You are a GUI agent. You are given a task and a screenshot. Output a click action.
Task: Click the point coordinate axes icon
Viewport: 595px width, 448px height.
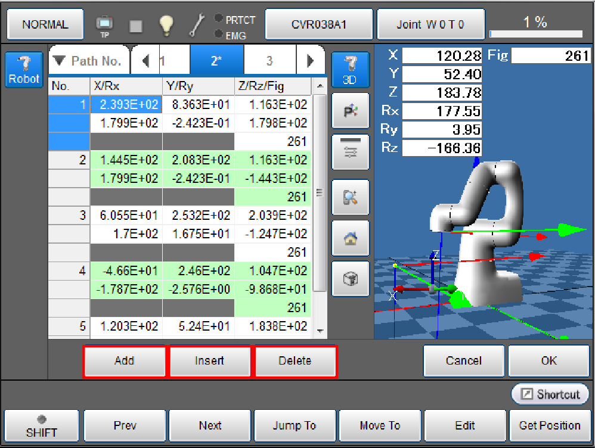pos(350,111)
